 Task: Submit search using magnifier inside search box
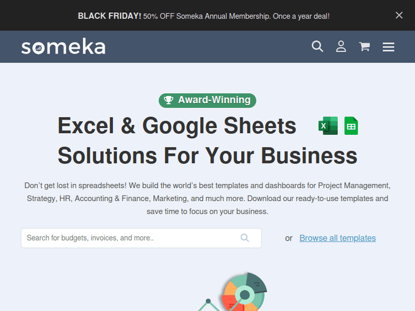(245, 238)
